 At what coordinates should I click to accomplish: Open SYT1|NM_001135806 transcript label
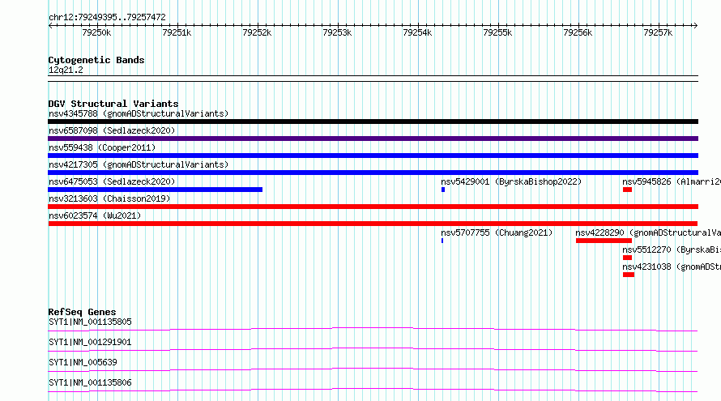click(90, 382)
